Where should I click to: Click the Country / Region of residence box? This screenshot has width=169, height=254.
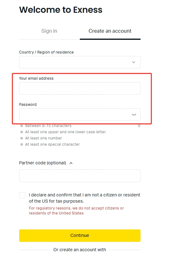coord(80,62)
